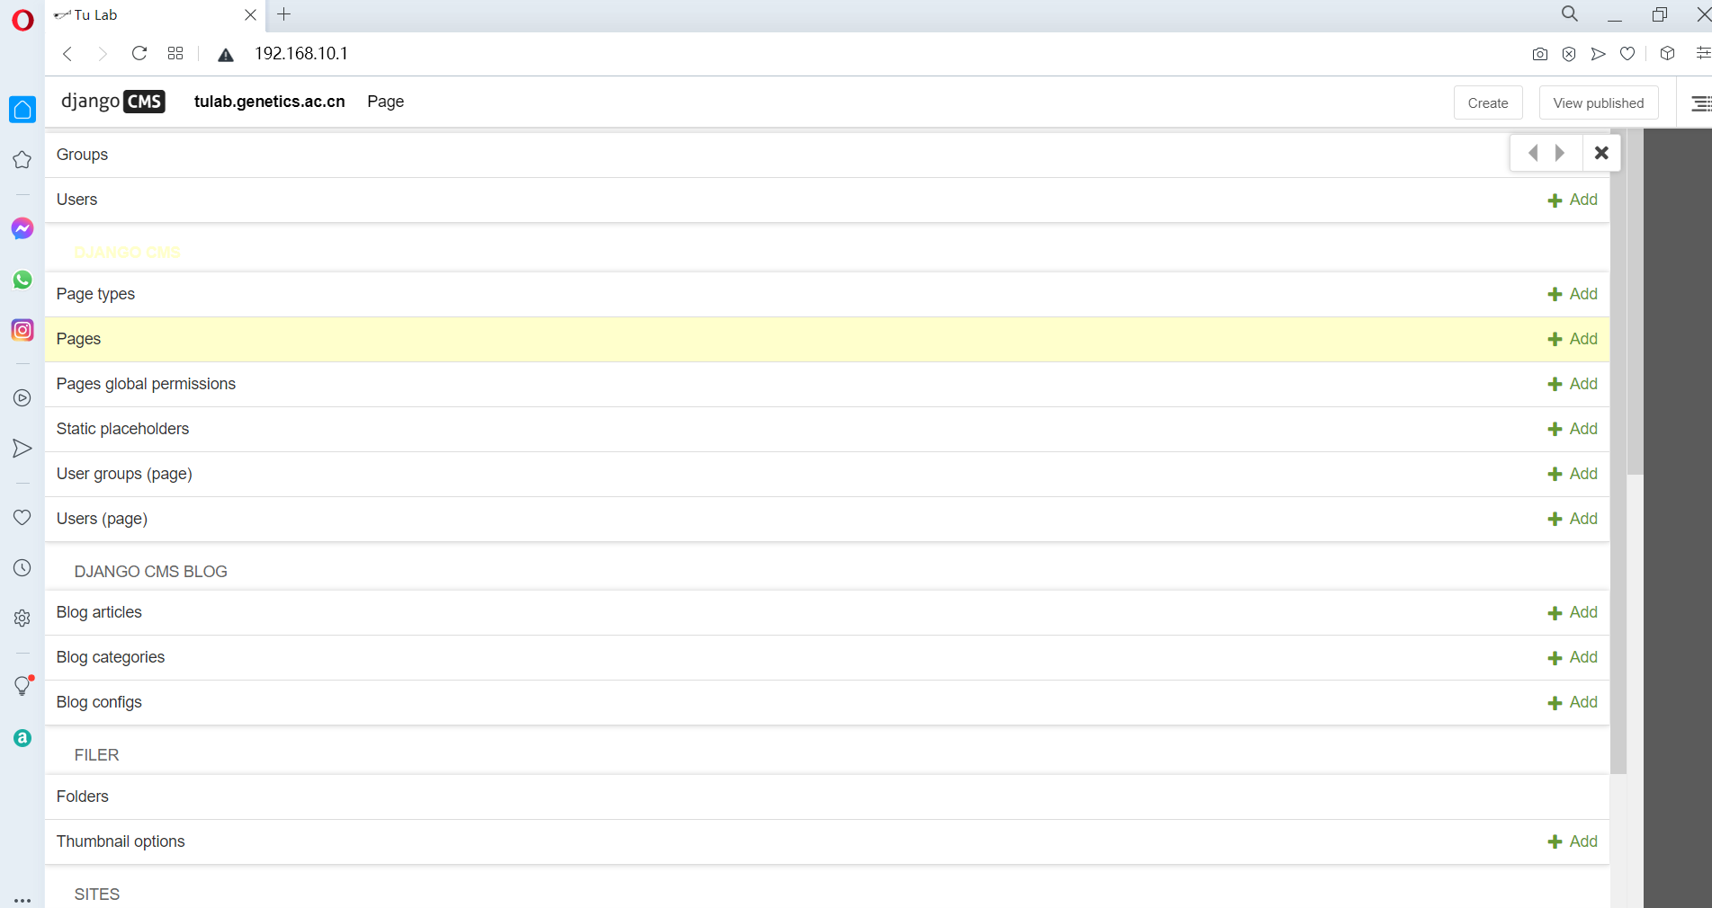Capture a snapshot with the camera icon
The height and width of the screenshot is (908, 1712).
click(x=1539, y=54)
